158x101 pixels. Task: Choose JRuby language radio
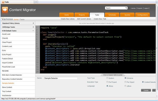[107, 86]
